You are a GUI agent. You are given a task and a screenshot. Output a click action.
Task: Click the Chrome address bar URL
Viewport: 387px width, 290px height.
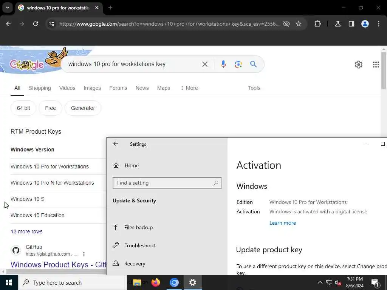169,24
